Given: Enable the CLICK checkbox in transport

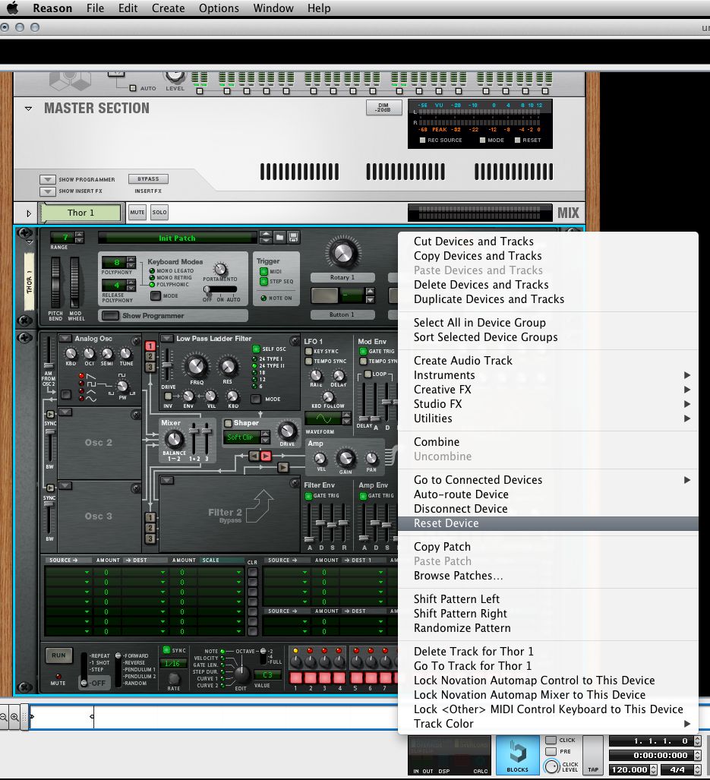Looking at the screenshot, I should coord(551,741).
